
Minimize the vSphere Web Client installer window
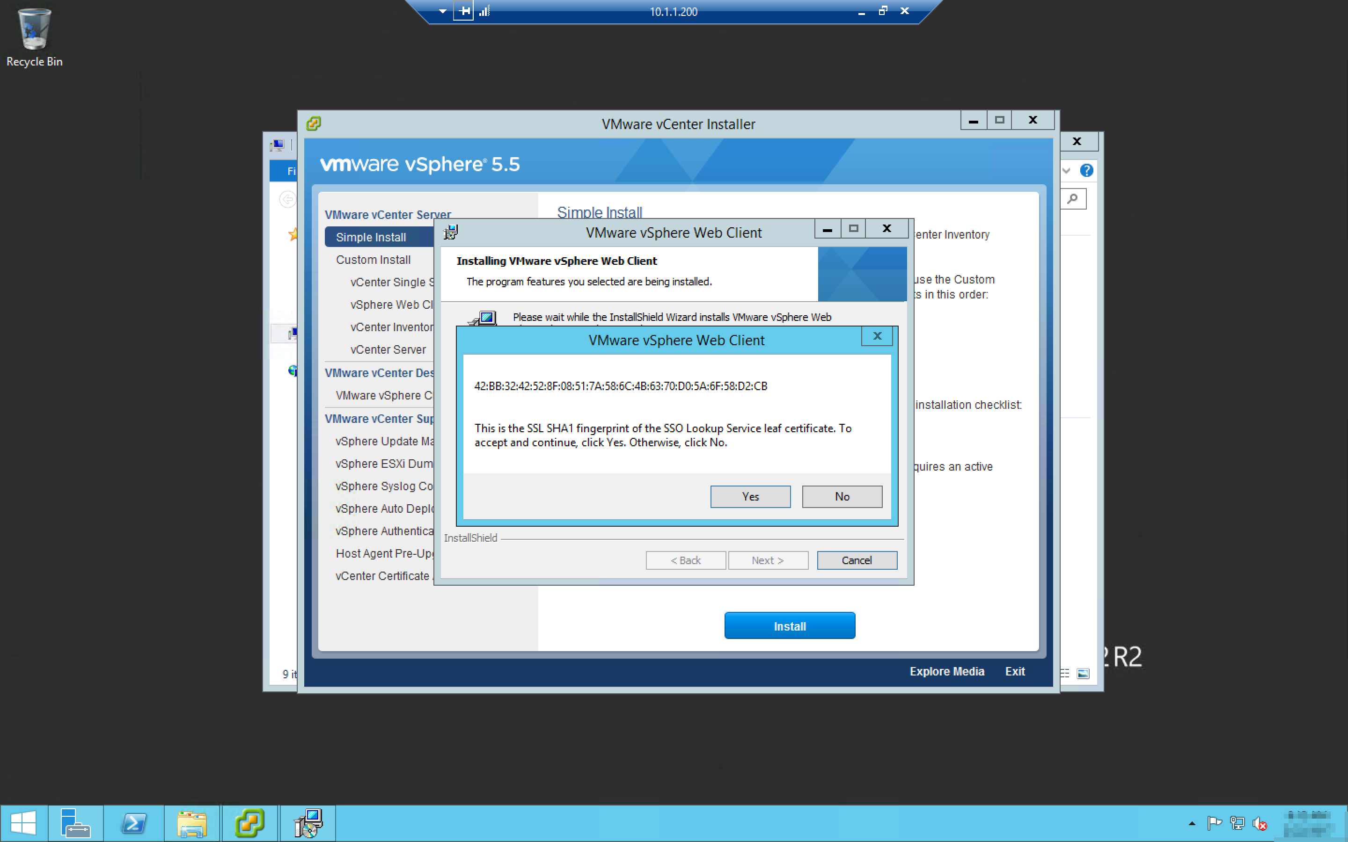(x=827, y=229)
